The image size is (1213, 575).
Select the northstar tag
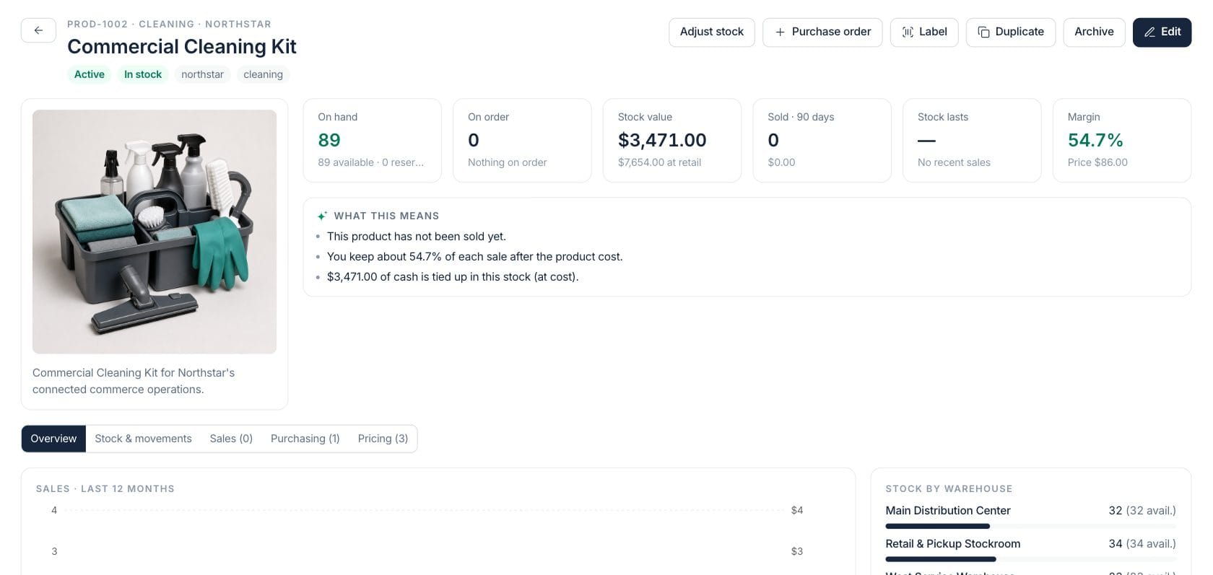pyautogui.click(x=202, y=74)
